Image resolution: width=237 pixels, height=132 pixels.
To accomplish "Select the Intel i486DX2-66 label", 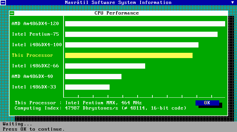I will (35, 66).
